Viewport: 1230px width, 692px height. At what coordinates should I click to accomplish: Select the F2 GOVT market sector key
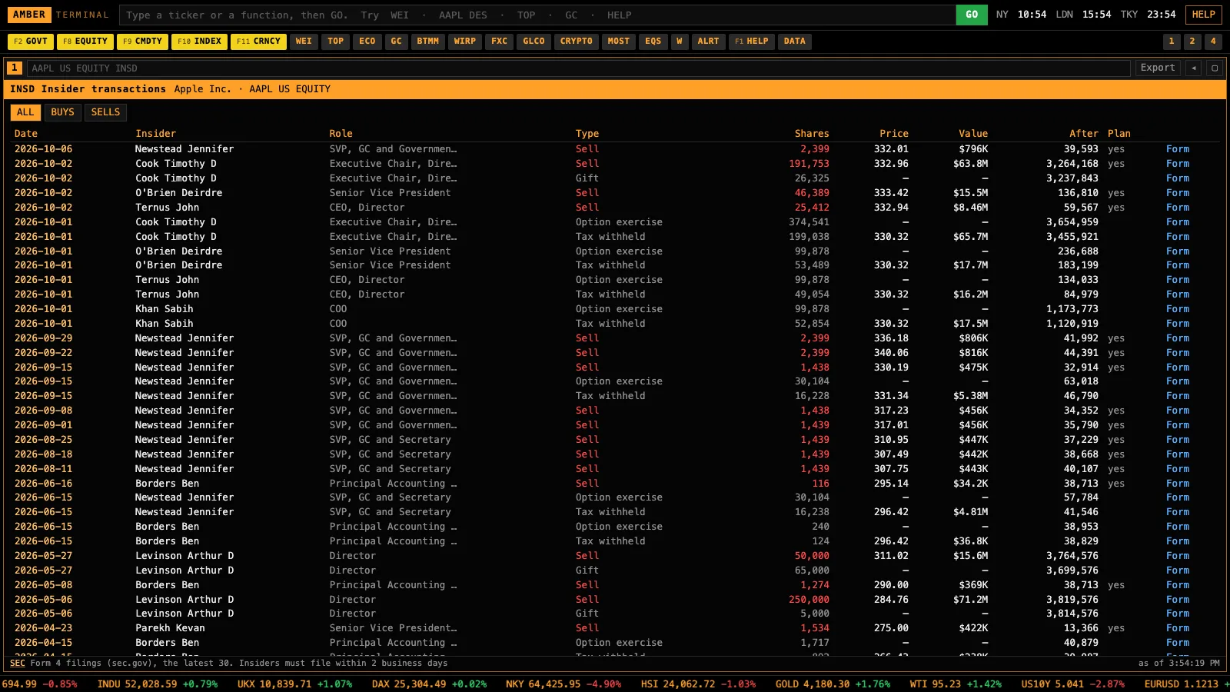click(x=31, y=42)
